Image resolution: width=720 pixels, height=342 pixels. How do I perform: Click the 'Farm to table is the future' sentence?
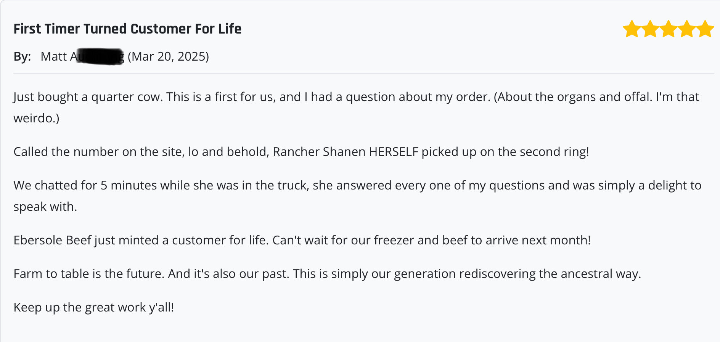(x=89, y=274)
